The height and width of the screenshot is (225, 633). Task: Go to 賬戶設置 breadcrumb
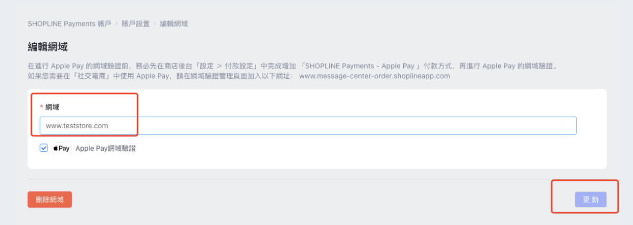pos(135,24)
